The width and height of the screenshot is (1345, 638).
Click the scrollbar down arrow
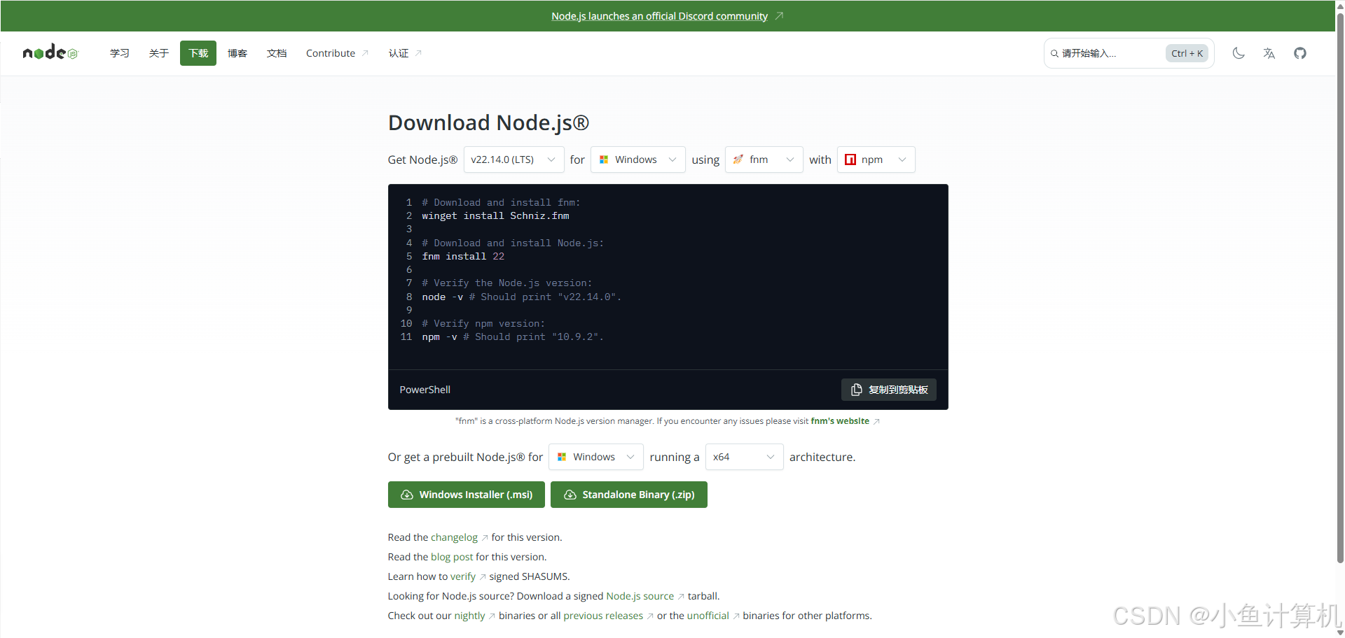[1339, 632]
